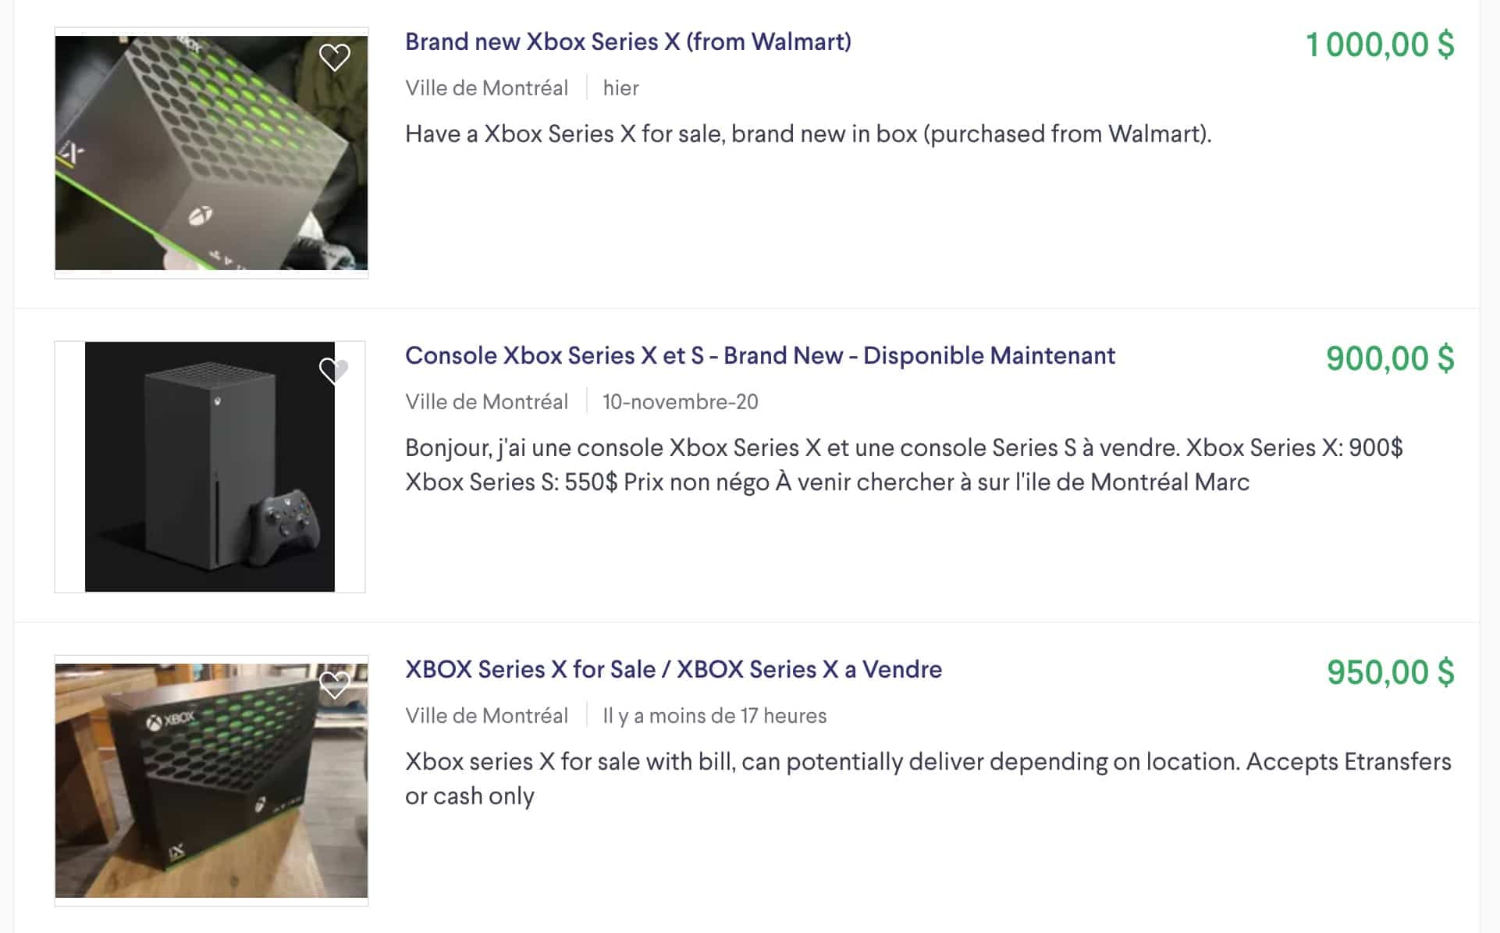View photo of Xbox box on wooden table
The width and height of the screenshot is (1500, 933).
point(211,781)
